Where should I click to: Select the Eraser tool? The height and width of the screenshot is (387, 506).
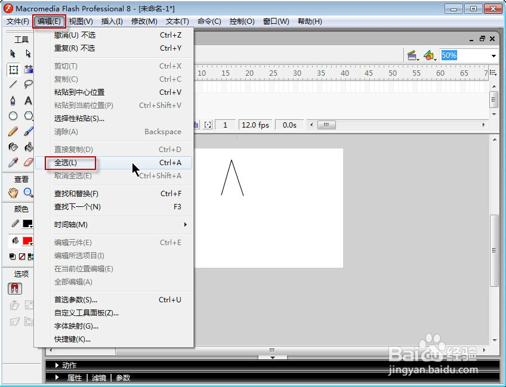[x=29, y=162]
